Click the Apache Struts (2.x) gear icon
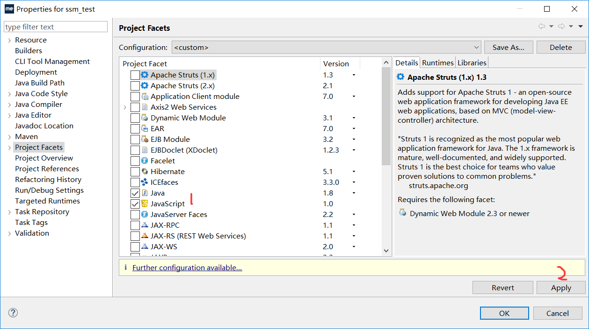This screenshot has width=589, height=329. pyautogui.click(x=145, y=85)
